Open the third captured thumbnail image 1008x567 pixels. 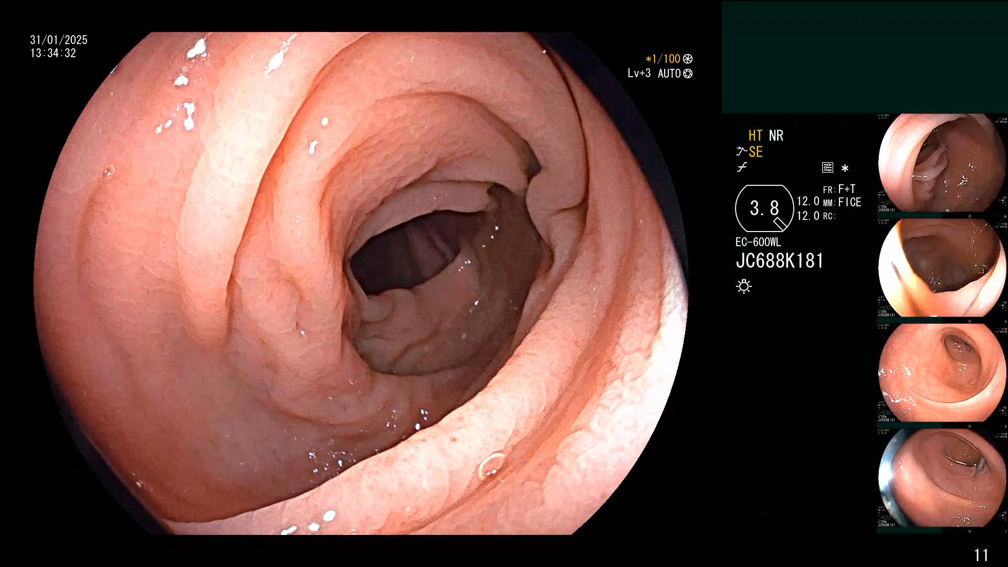942,373
